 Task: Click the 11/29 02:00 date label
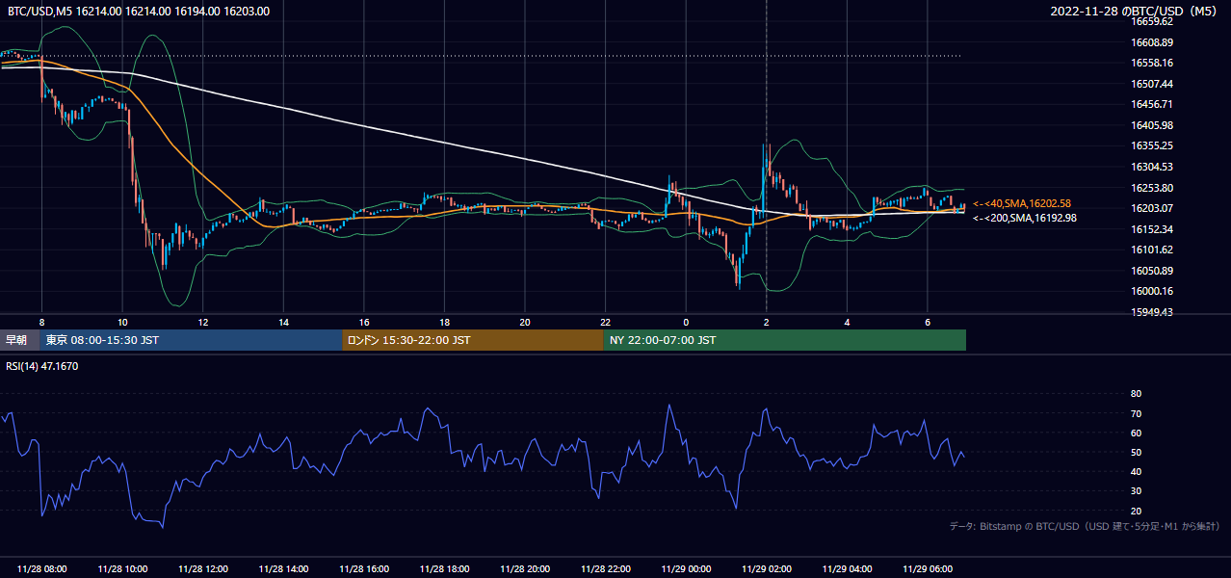pos(767,568)
